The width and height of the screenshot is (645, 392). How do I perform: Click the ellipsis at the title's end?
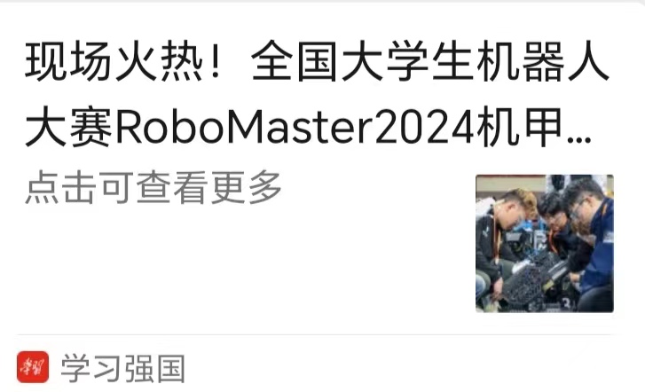click(x=579, y=138)
